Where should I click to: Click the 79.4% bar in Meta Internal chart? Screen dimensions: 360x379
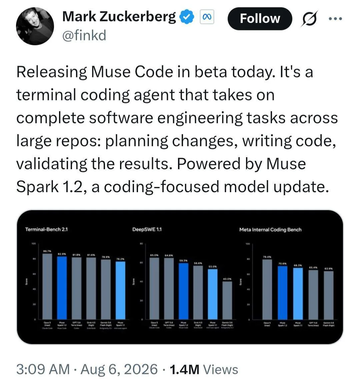coord(267,289)
